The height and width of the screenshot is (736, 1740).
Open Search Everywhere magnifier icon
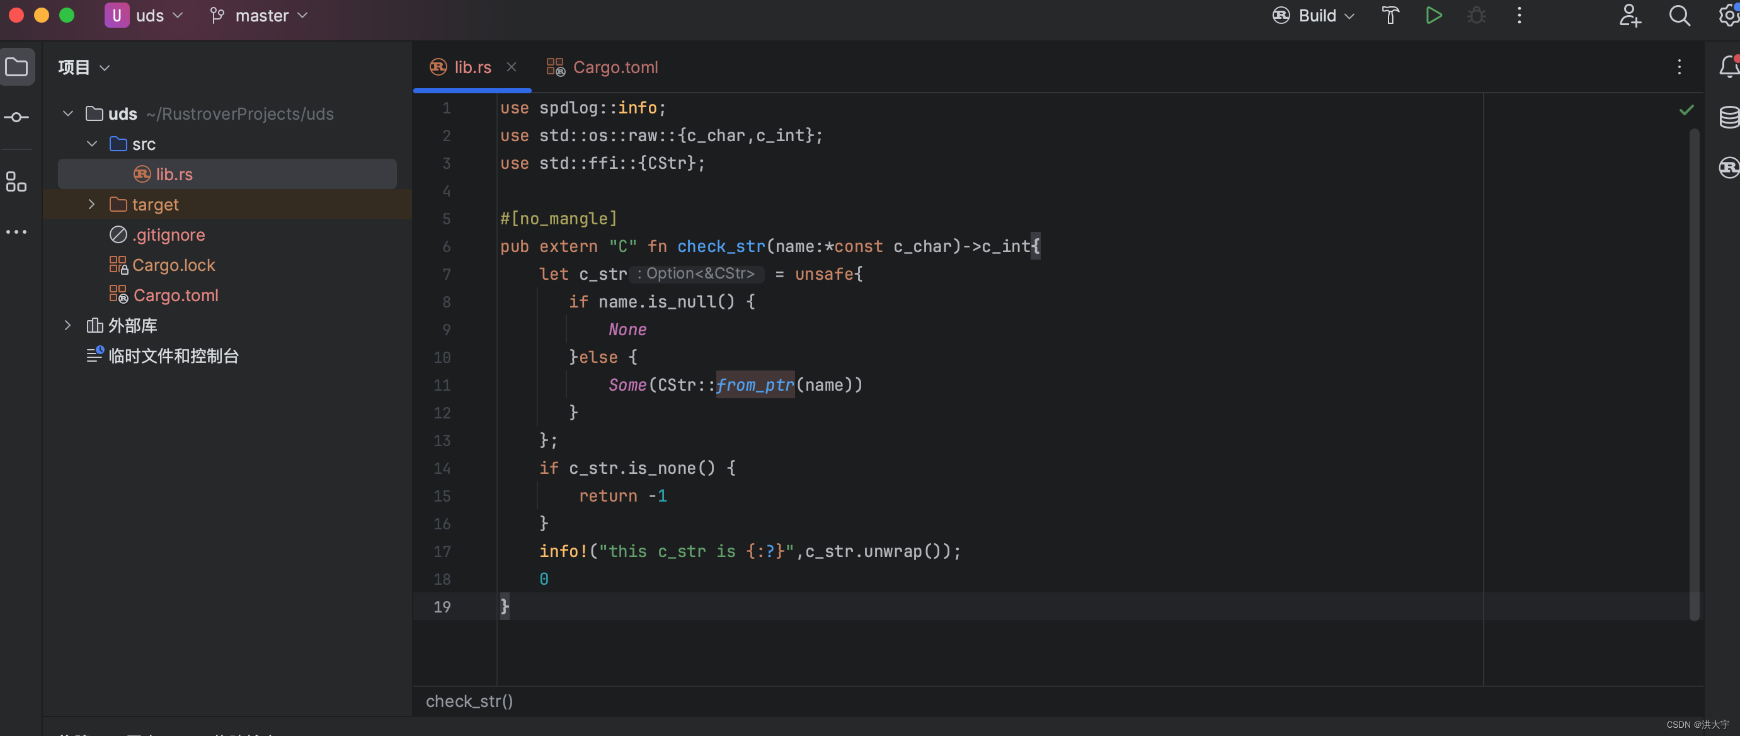click(x=1680, y=15)
